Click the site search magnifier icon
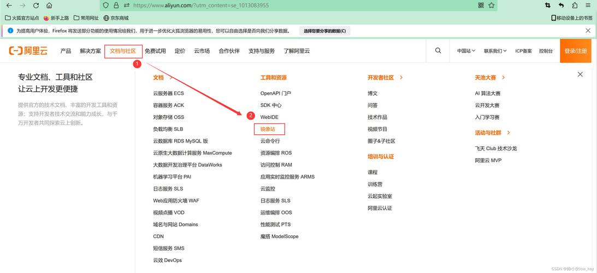The width and height of the screenshot is (597, 273). click(x=438, y=51)
